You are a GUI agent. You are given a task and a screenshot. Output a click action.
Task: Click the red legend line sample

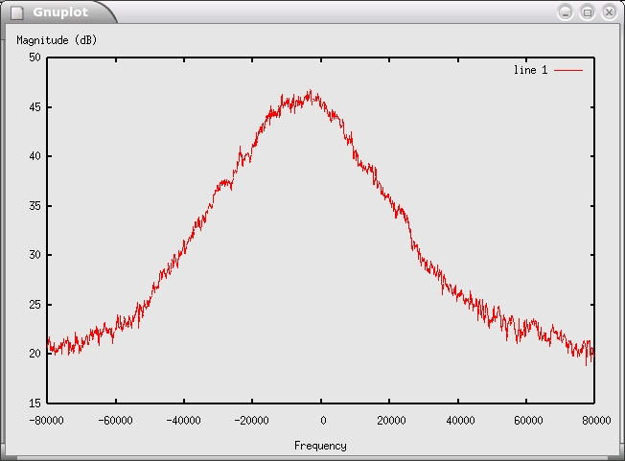pyautogui.click(x=568, y=70)
